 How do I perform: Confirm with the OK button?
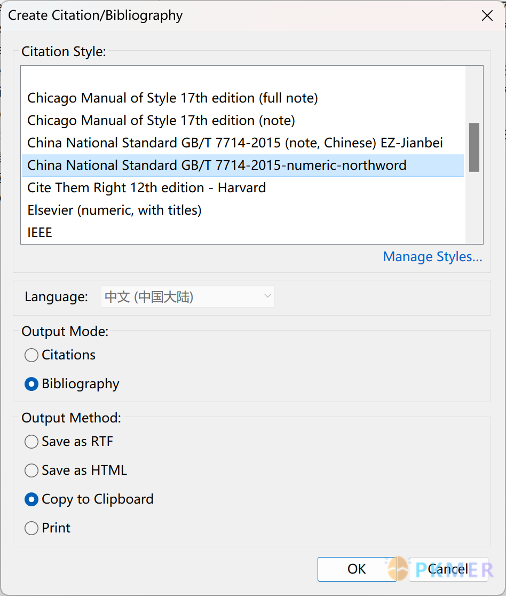(357, 569)
